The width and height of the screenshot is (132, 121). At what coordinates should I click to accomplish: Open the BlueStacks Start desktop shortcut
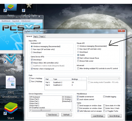(x=11, y=111)
